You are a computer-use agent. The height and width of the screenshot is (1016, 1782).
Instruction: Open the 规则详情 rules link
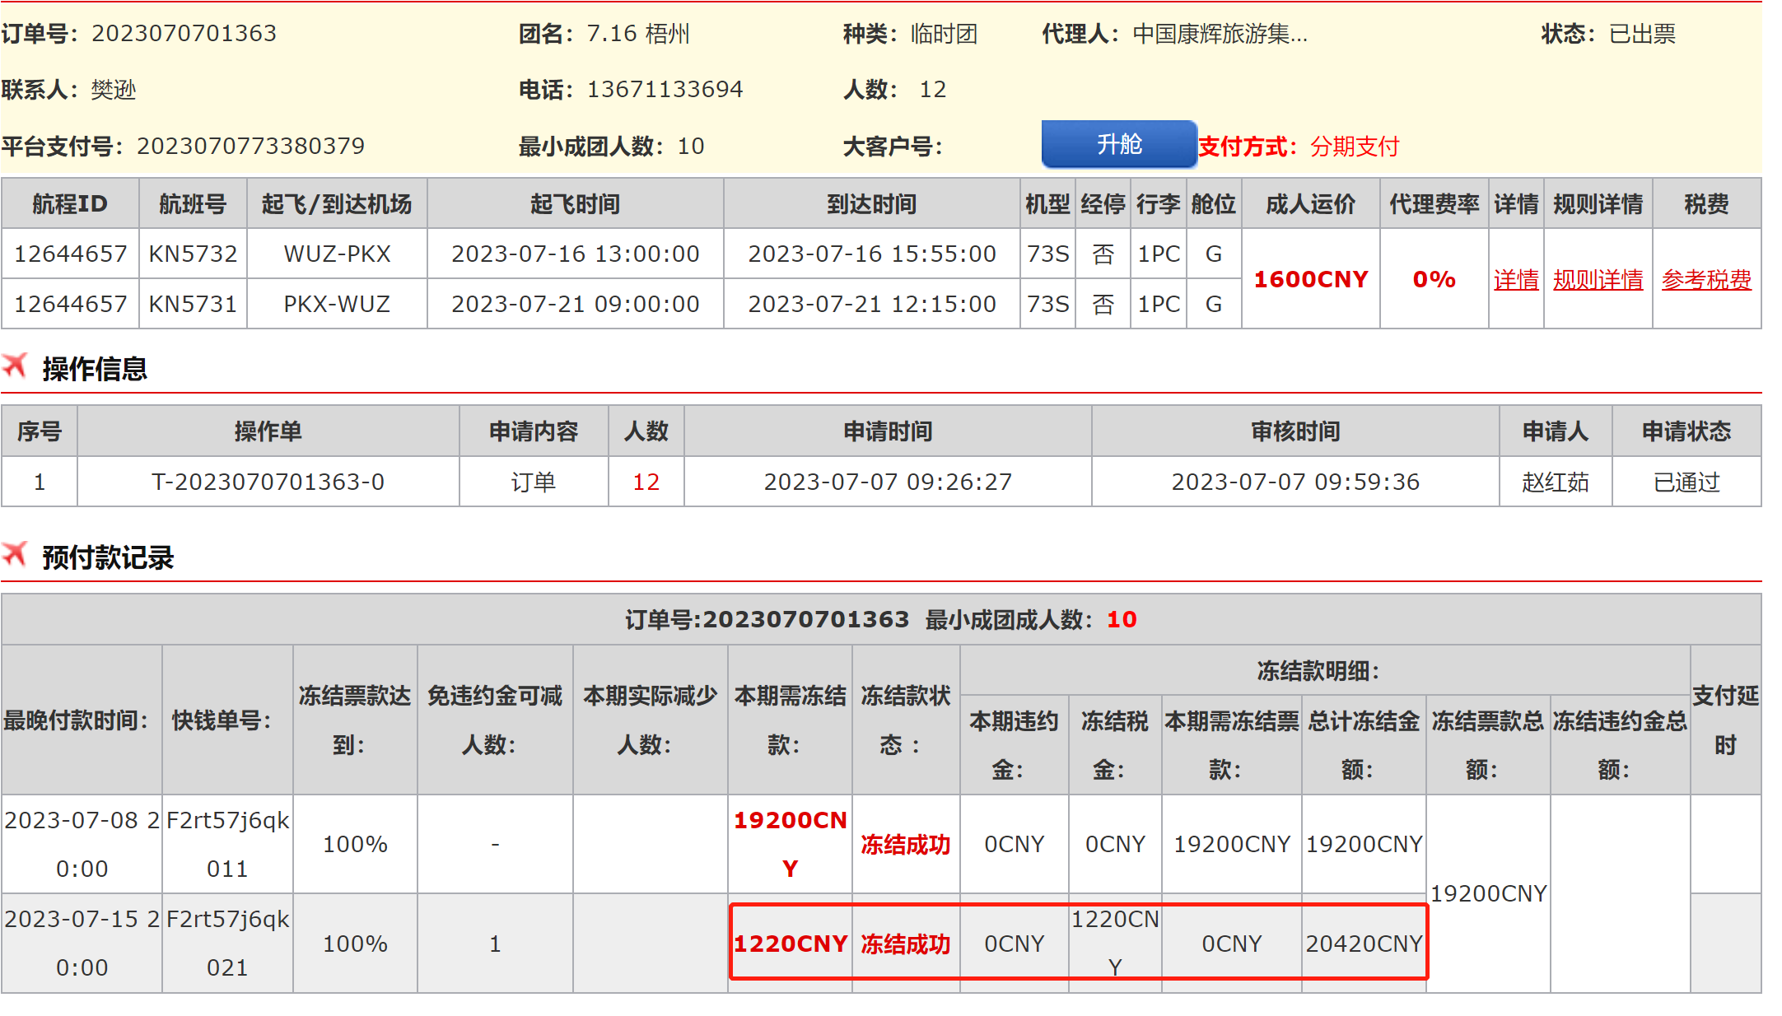click(x=1598, y=279)
